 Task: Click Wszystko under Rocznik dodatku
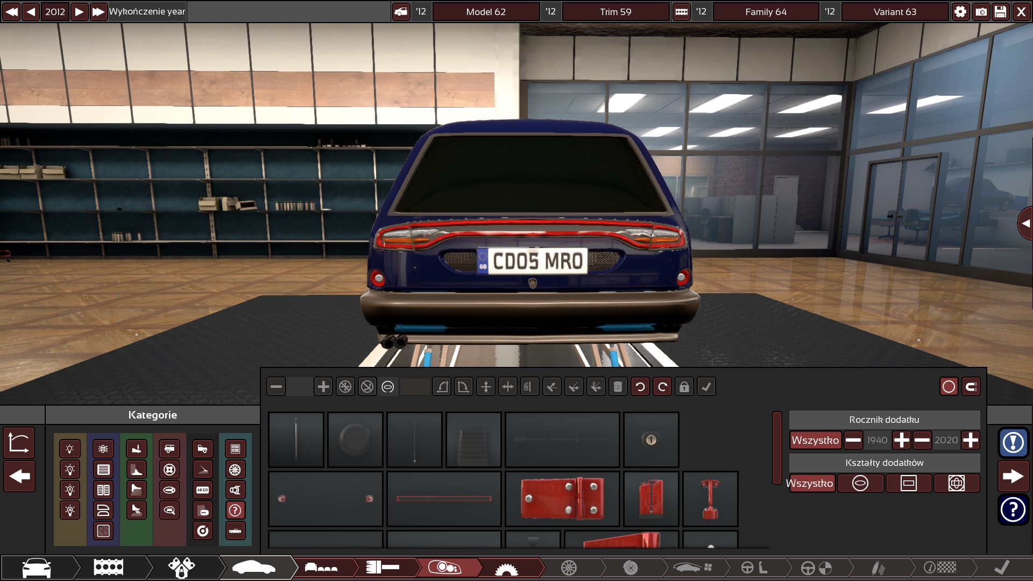click(815, 440)
